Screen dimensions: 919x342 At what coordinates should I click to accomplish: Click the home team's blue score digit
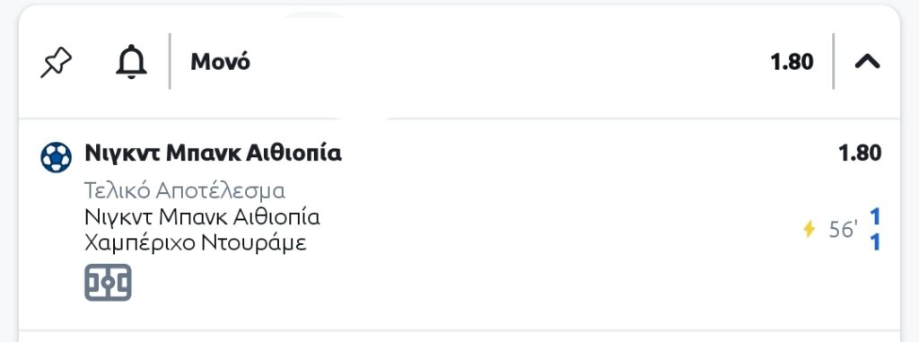pyautogui.click(x=875, y=217)
